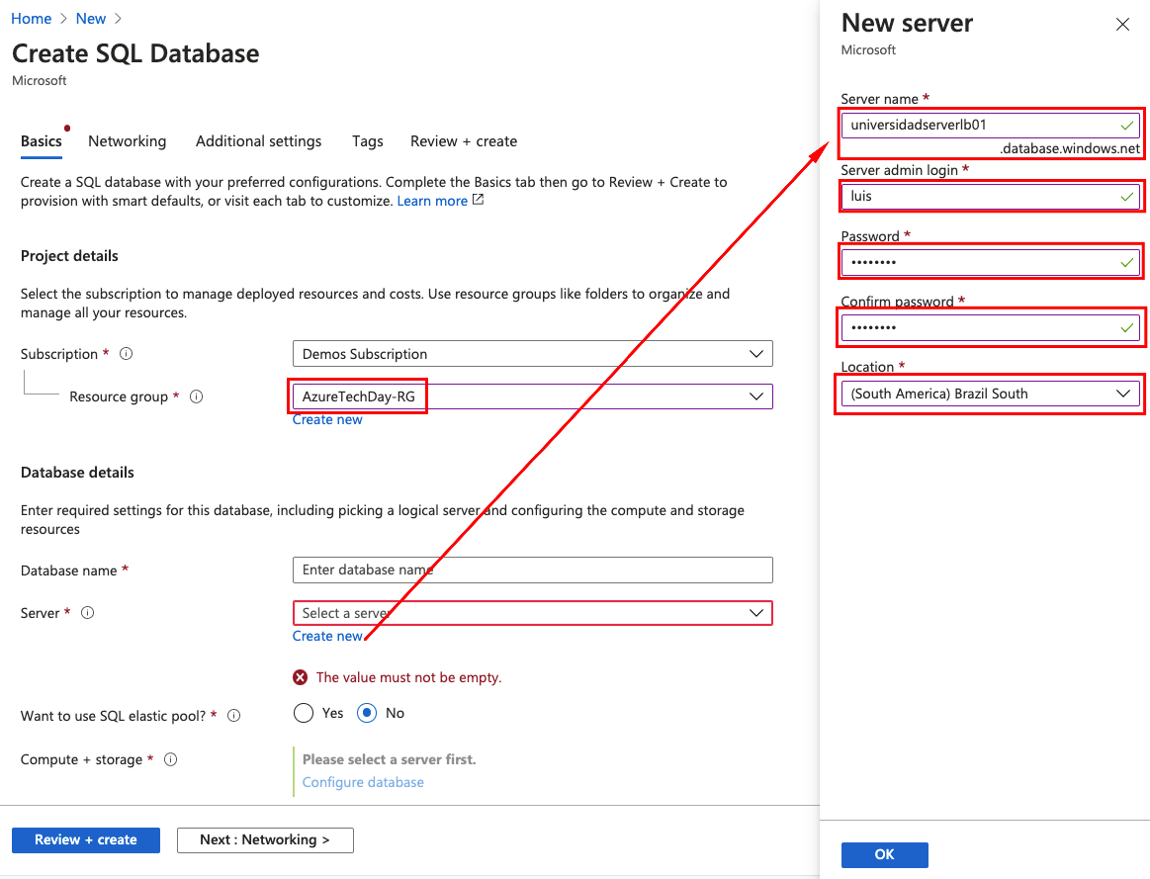The height and width of the screenshot is (879, 1150).
Task: Click the Review + create button
Action: point(85,839)
